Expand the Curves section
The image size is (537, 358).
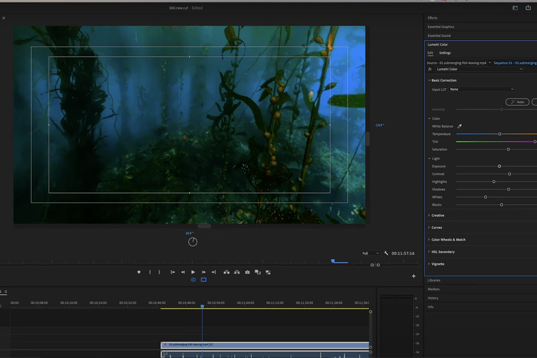tap(429, 228)
